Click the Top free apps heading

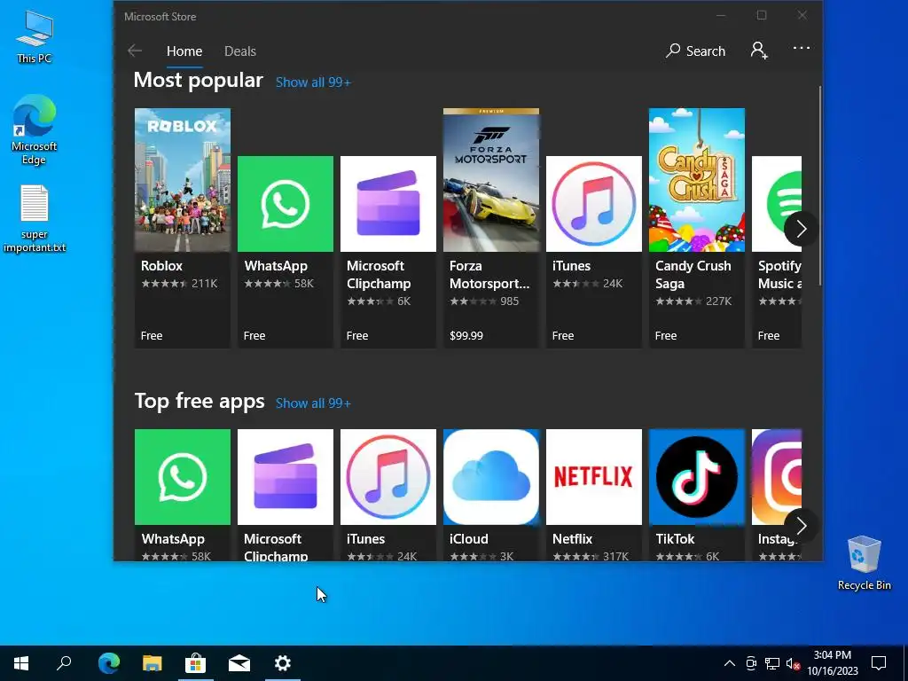click(200, 401)
